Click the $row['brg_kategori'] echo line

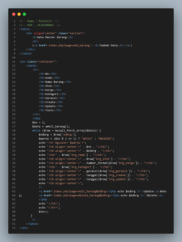[x=76, y=167]
